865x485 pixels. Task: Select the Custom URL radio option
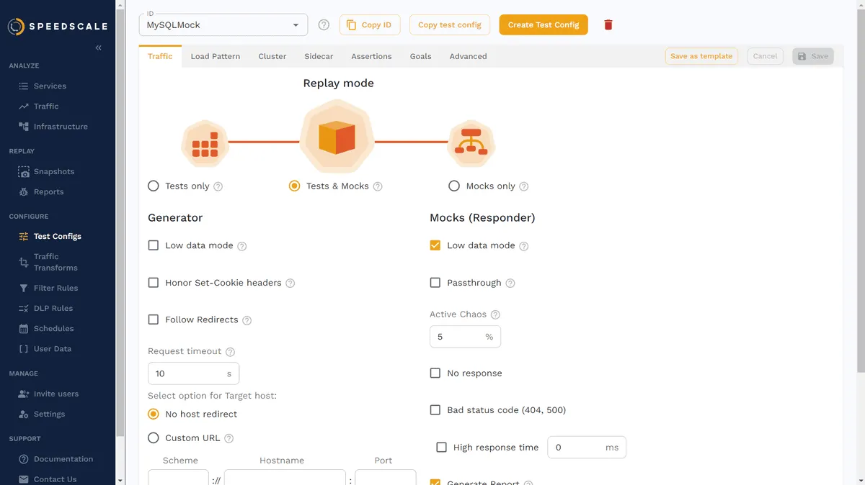tap(154, 438)
